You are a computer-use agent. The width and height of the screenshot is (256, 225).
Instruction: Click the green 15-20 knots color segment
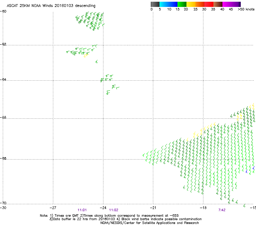(x=182, y=4)
